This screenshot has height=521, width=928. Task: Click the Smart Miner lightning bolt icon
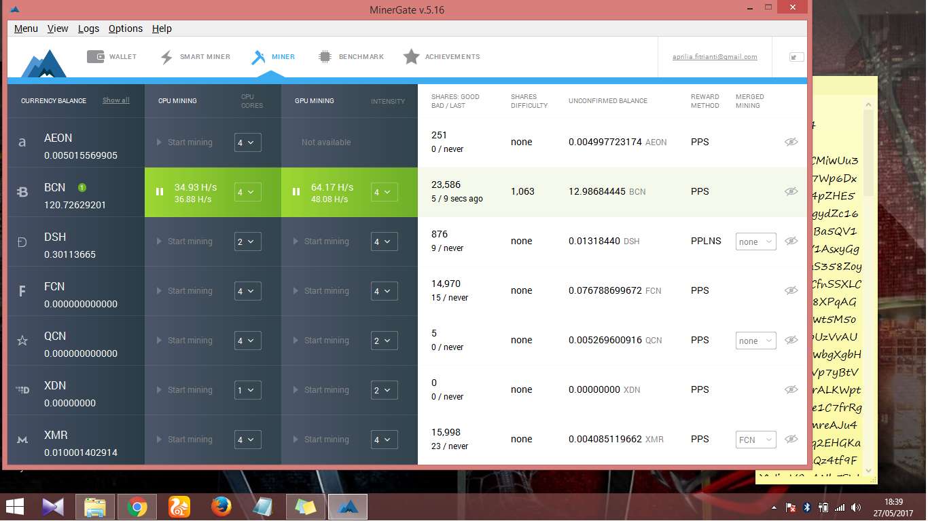pyautogui.click(x=166, y=57)
